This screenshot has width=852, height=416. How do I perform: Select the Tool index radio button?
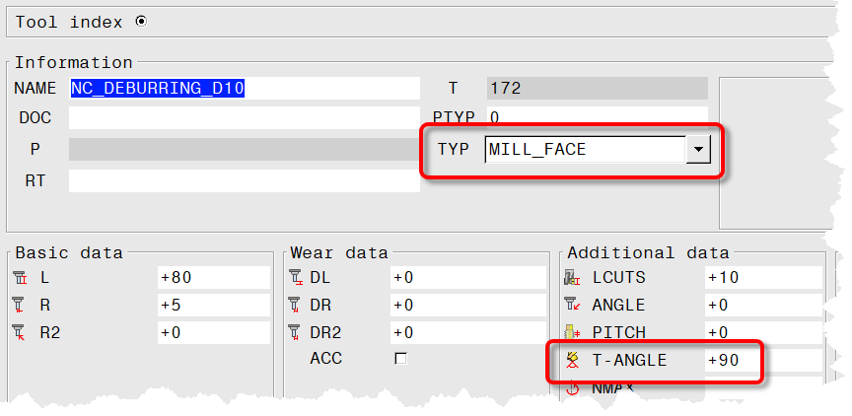pyautogui.click(x=140, y=21)
